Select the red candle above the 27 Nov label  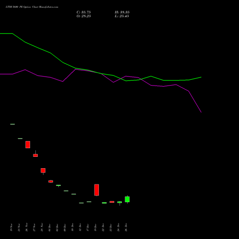[x=35, y=155]
